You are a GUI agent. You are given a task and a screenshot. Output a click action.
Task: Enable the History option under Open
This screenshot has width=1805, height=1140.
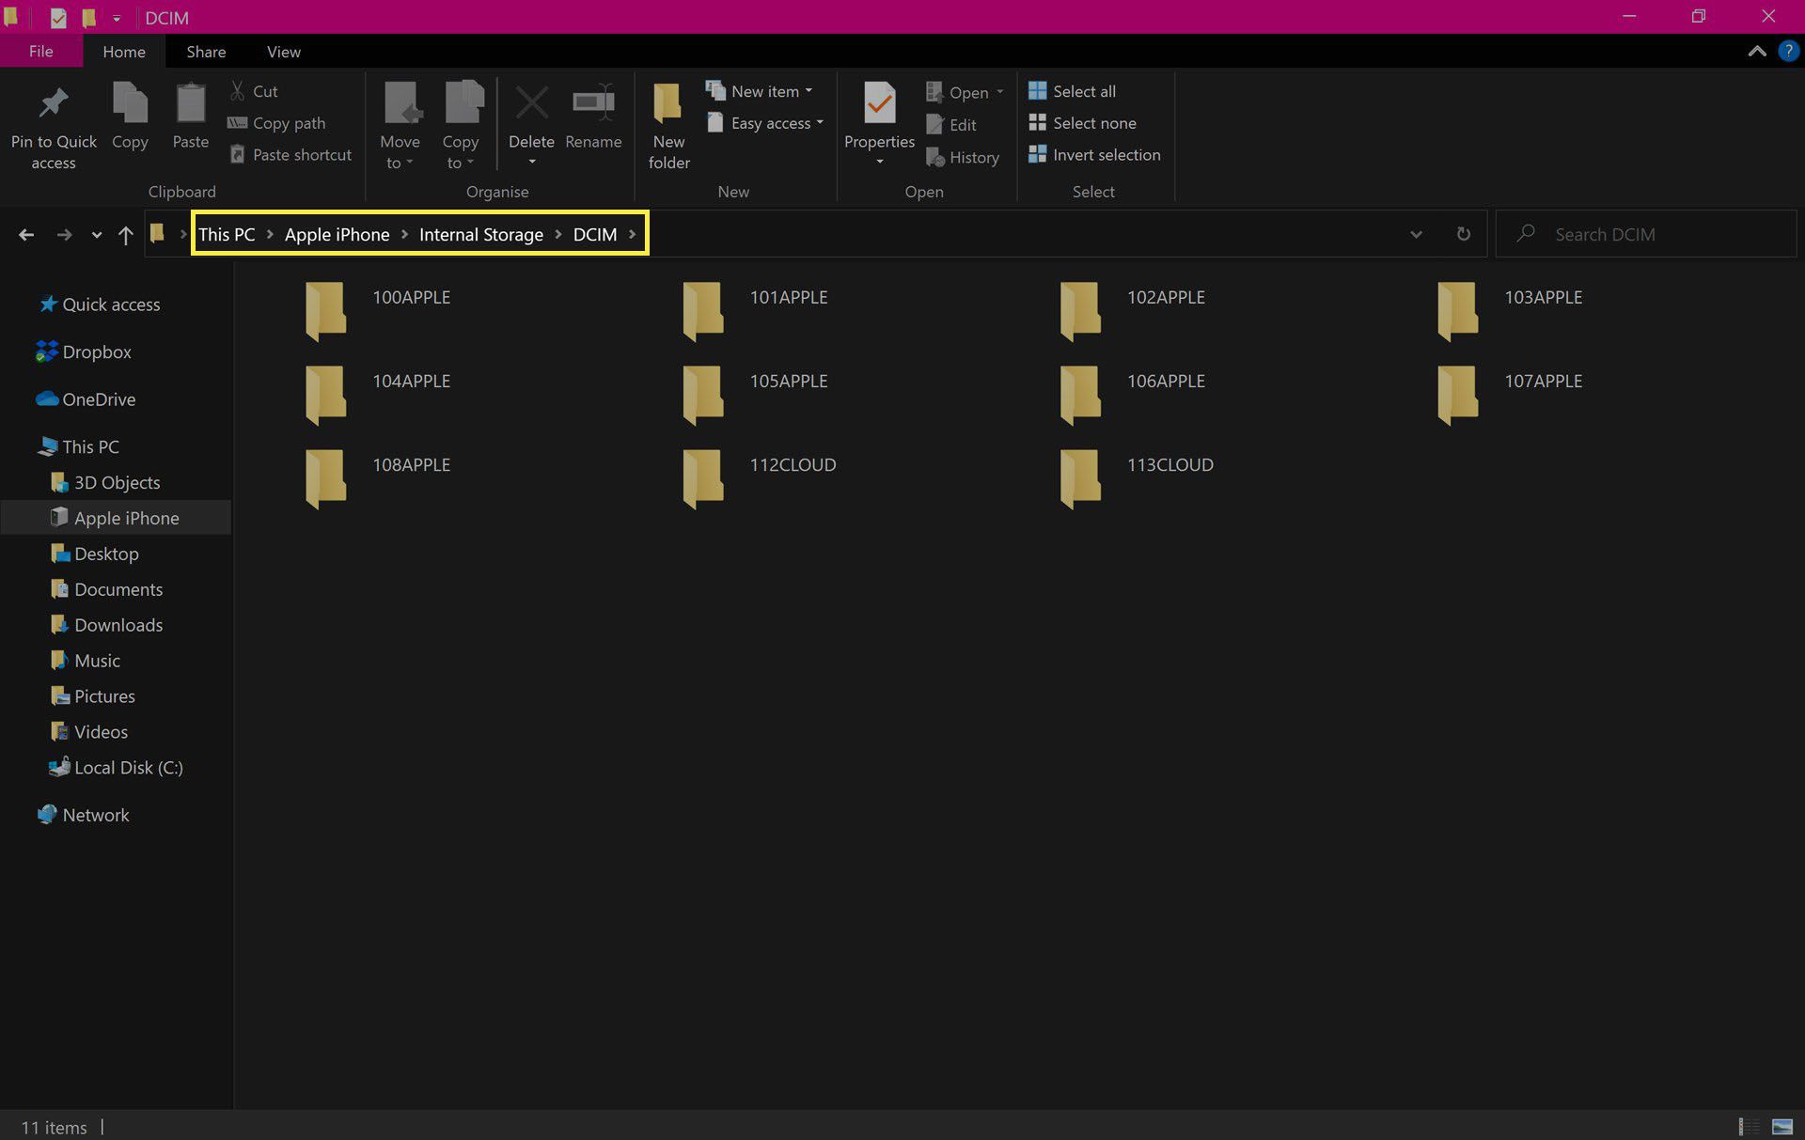click(x=965, y=155)
